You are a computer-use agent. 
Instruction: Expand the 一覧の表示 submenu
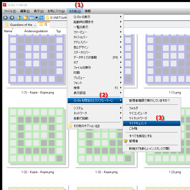[x=95, y=27]
